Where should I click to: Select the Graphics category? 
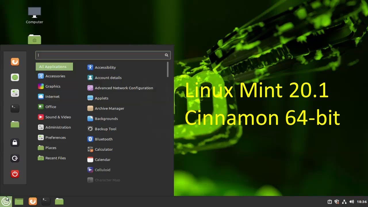point(54,86)
